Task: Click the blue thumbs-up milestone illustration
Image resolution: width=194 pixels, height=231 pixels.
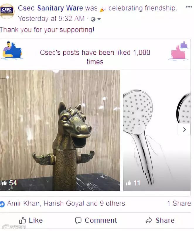Action: point(12,50)
